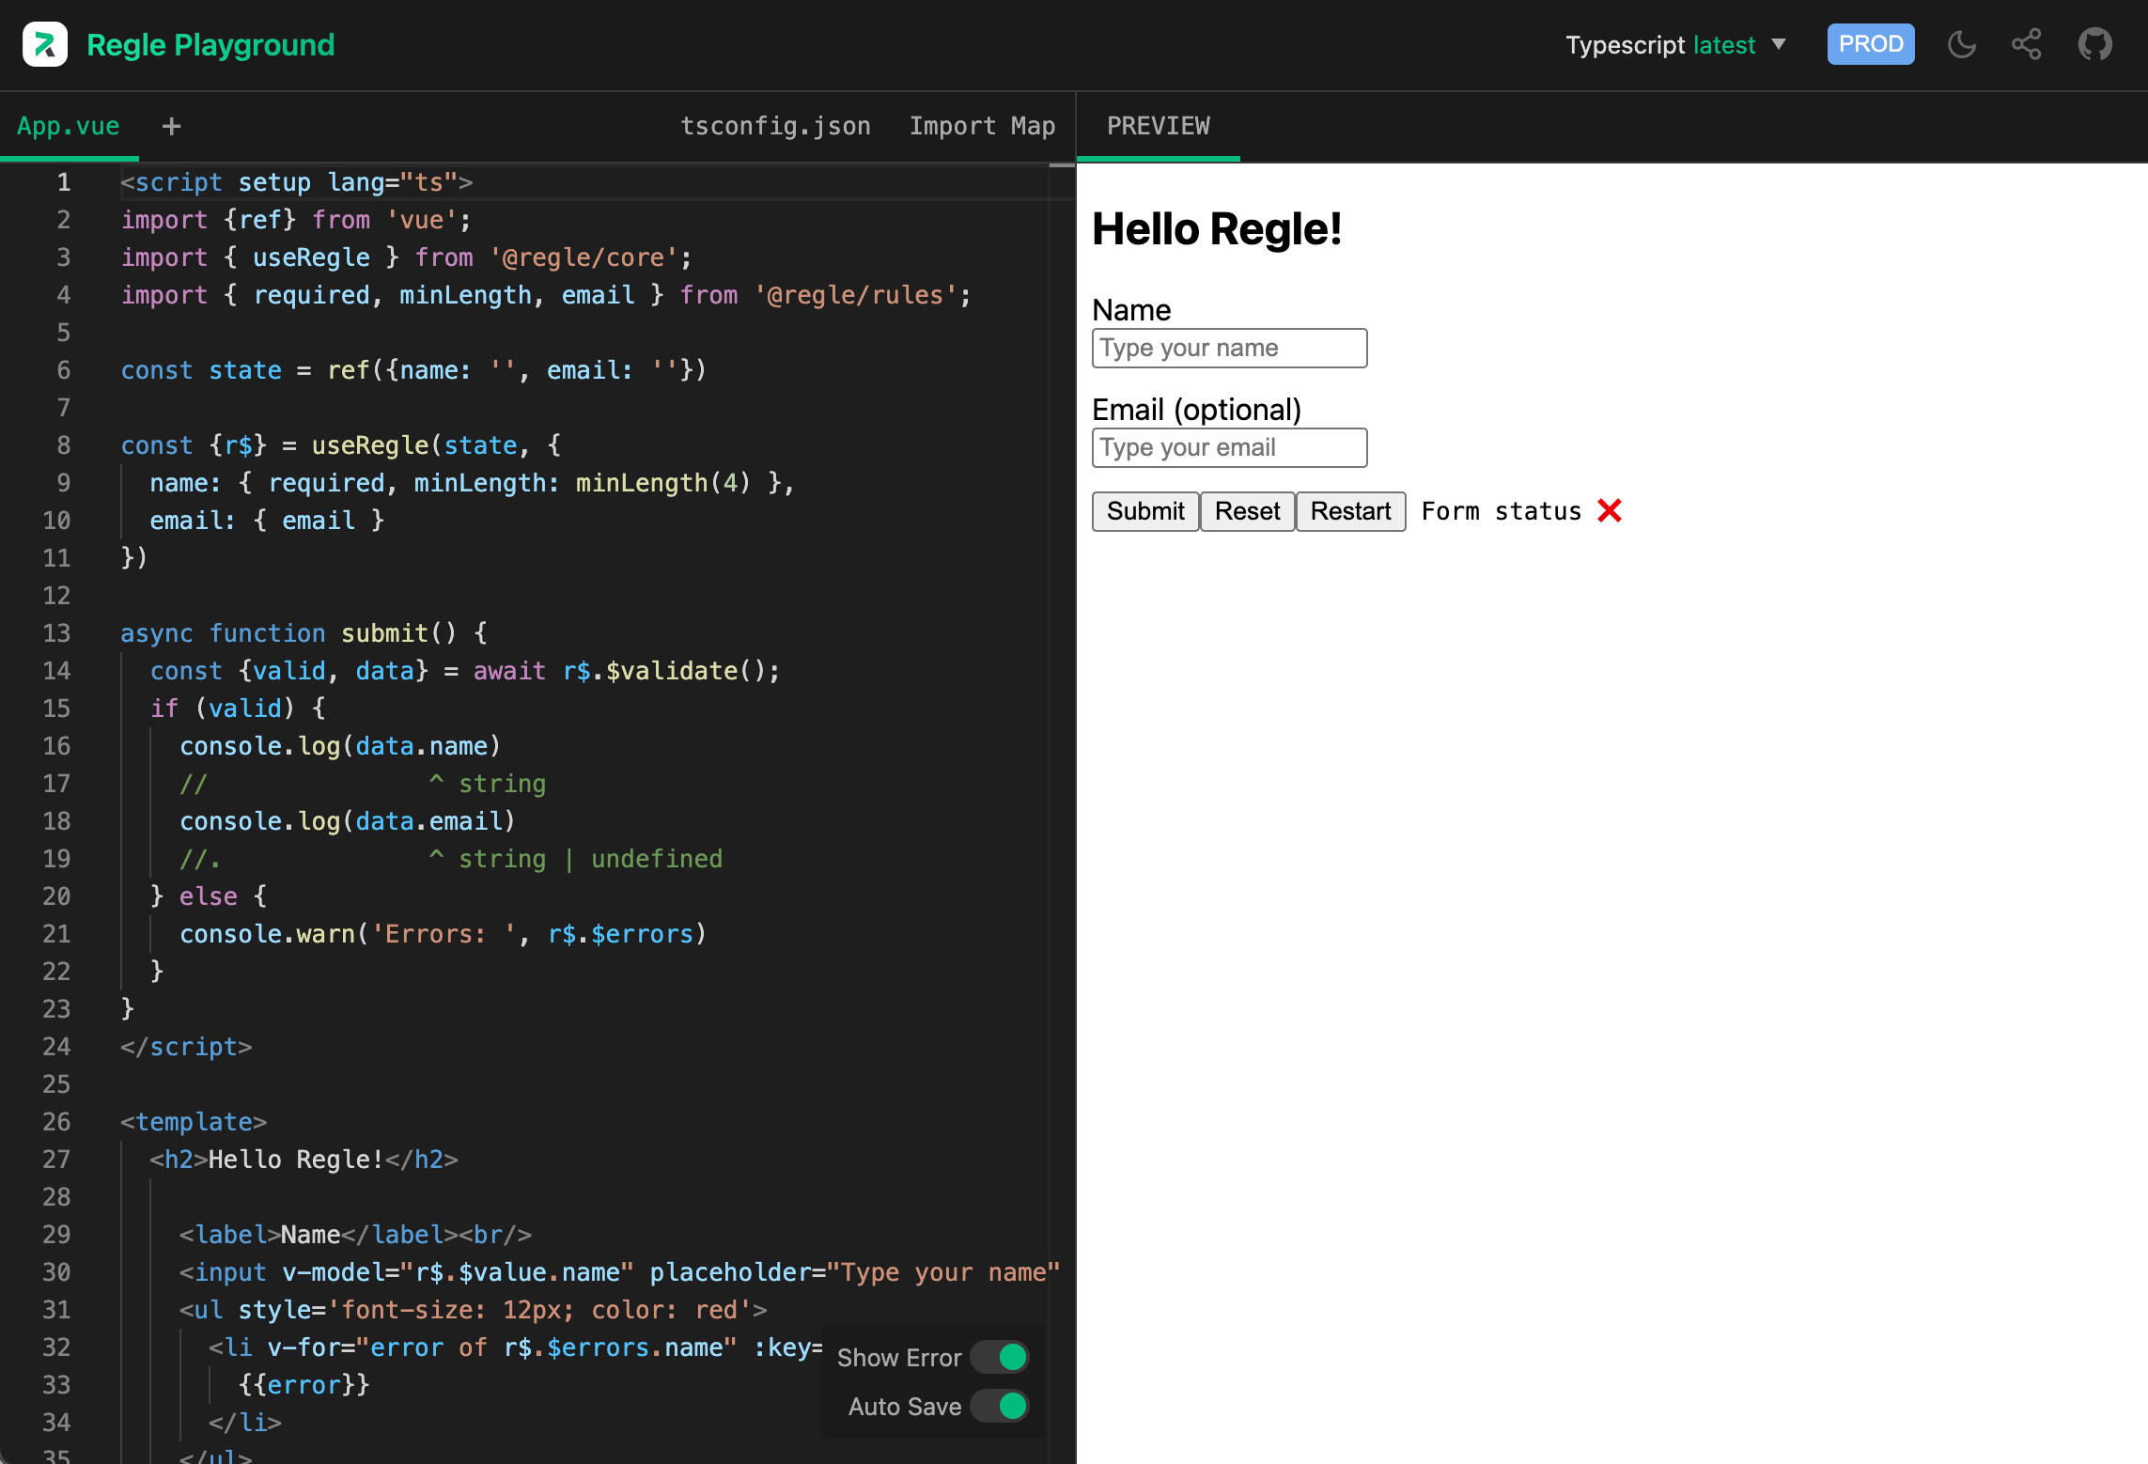The width and height of the screenshot is (2148, 1464).
Task: Click 'Form status' text in preview
Action: coord(1501,511)
